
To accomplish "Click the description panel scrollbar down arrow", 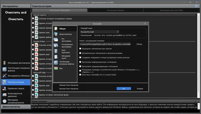I will [x=199, y=108].
